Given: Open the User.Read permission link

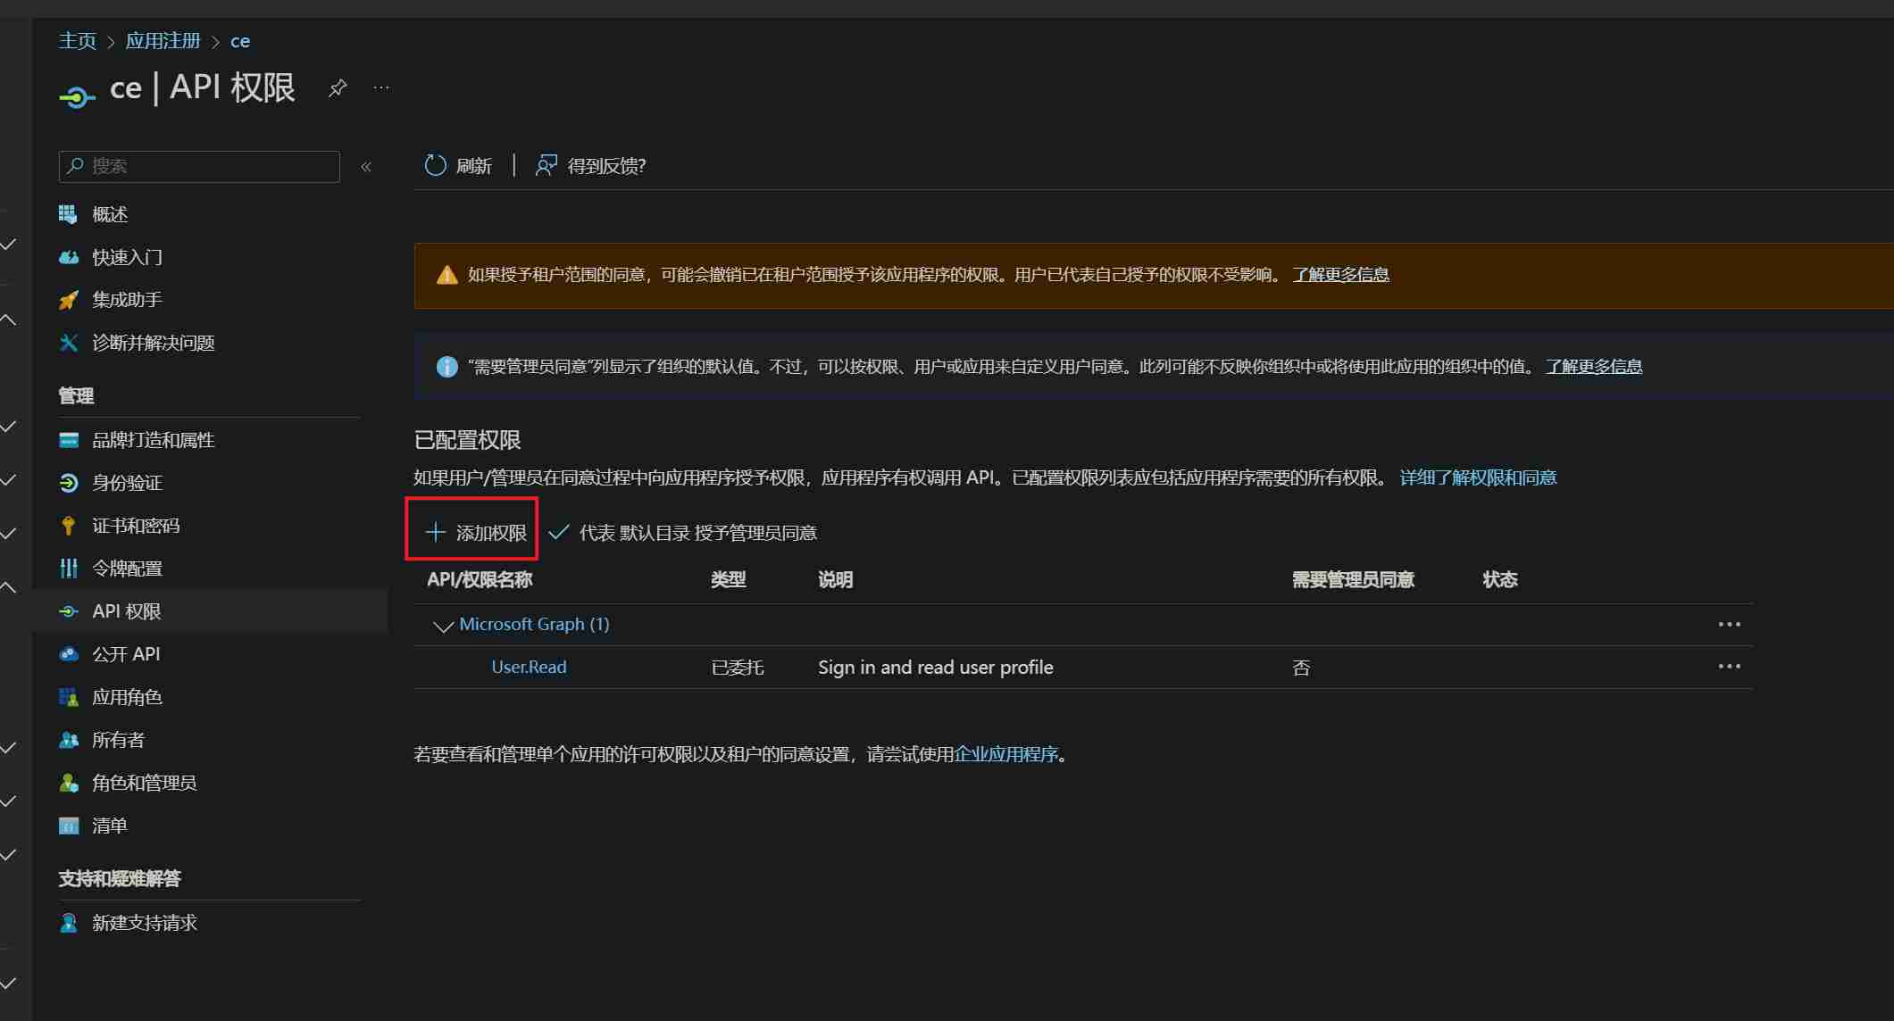Looking at the screenshot, I should coord(529,667).
